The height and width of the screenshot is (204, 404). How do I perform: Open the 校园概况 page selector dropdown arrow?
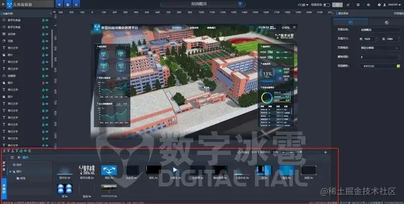[x=240, y=4]
